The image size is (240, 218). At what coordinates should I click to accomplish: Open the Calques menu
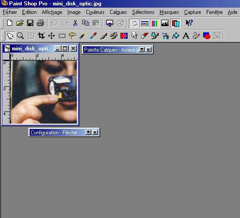(x=118, y=12)
